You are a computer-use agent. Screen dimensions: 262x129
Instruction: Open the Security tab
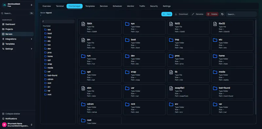pyautogui.click(x=154, y=6)
